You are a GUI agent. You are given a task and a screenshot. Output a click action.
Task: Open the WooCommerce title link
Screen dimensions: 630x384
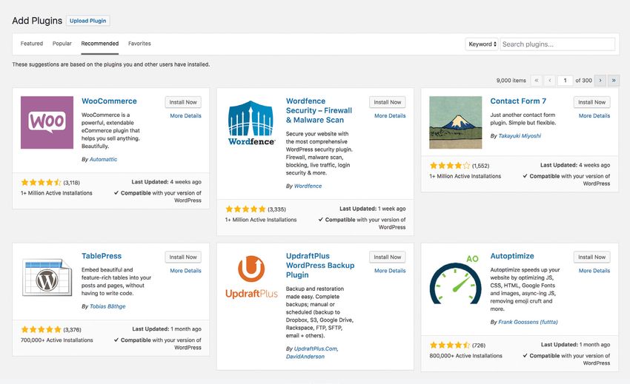tap(109, 101)
